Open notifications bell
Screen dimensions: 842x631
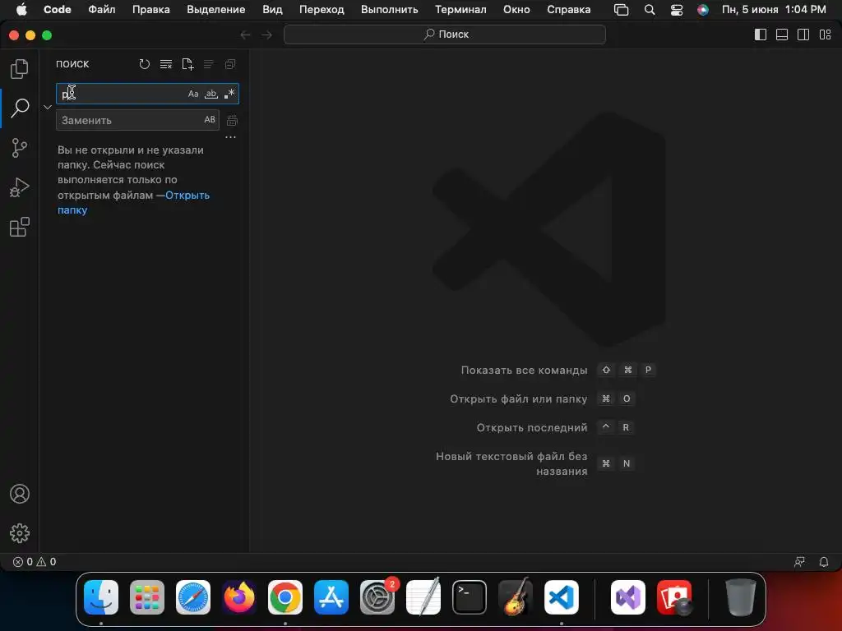click(824, 562)
